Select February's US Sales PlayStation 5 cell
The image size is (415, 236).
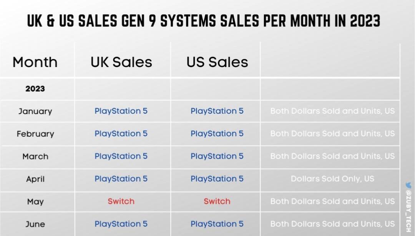(x=217, y=134)
